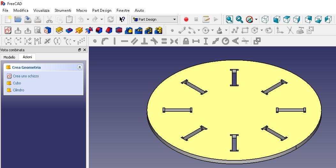Click the sketcher rectangle tool icon
This screenshot has width=336, height=168.
click(245, 30)
